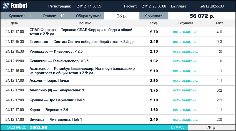This screenshot has height=131, width=236.
Task: Select the Карпи — Верона event
Action: coord(49,110)
